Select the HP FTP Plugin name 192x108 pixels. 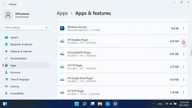(75, 65)
